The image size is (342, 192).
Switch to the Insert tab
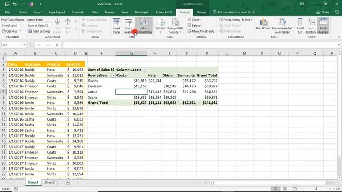pos(37,12)
